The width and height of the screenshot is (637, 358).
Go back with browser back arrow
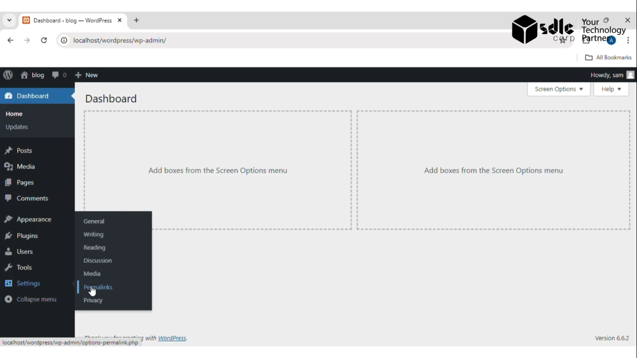(10, 40)
